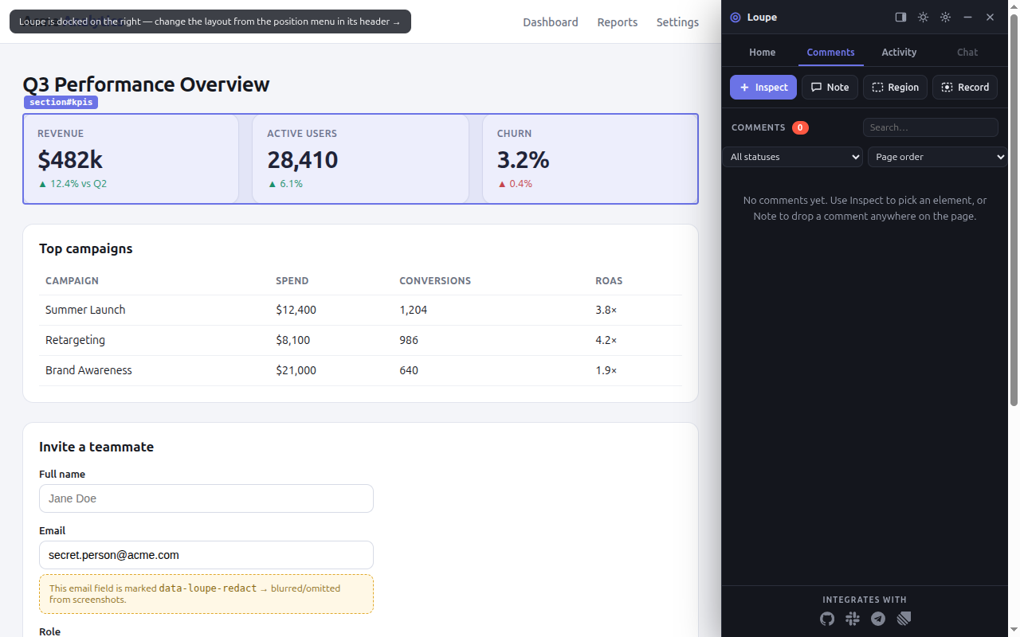Minimize the Loupe panel
The width and height of the screenshot is (1020, 637).
967,18
